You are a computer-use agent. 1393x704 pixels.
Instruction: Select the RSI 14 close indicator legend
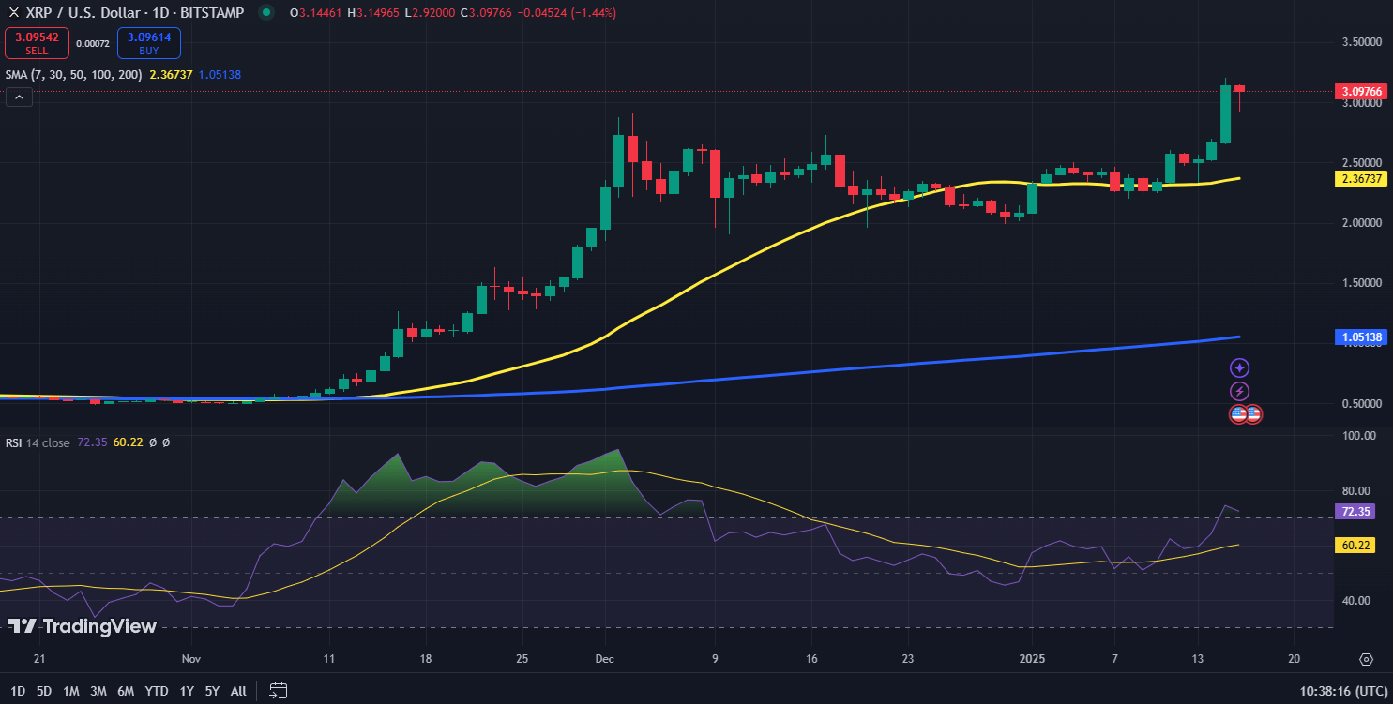[38, 442]
